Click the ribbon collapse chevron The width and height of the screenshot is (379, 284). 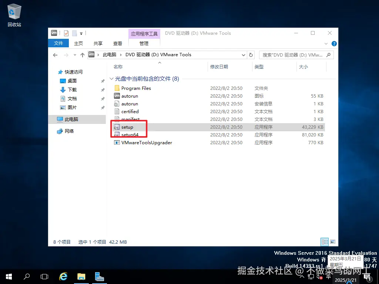(326, 43)
